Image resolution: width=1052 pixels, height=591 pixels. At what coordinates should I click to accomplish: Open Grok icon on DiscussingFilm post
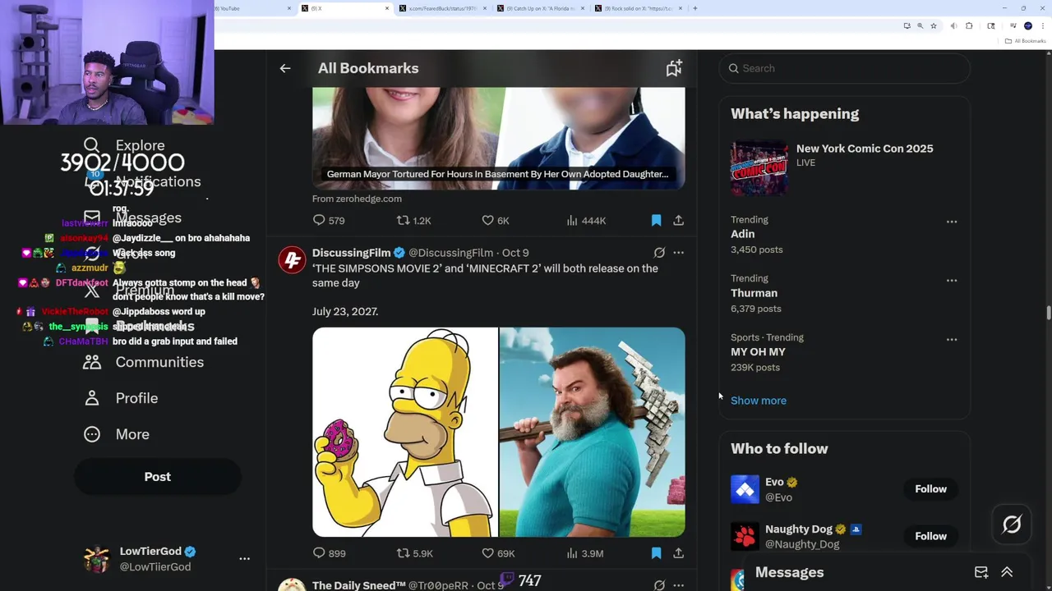click(659, 253)
